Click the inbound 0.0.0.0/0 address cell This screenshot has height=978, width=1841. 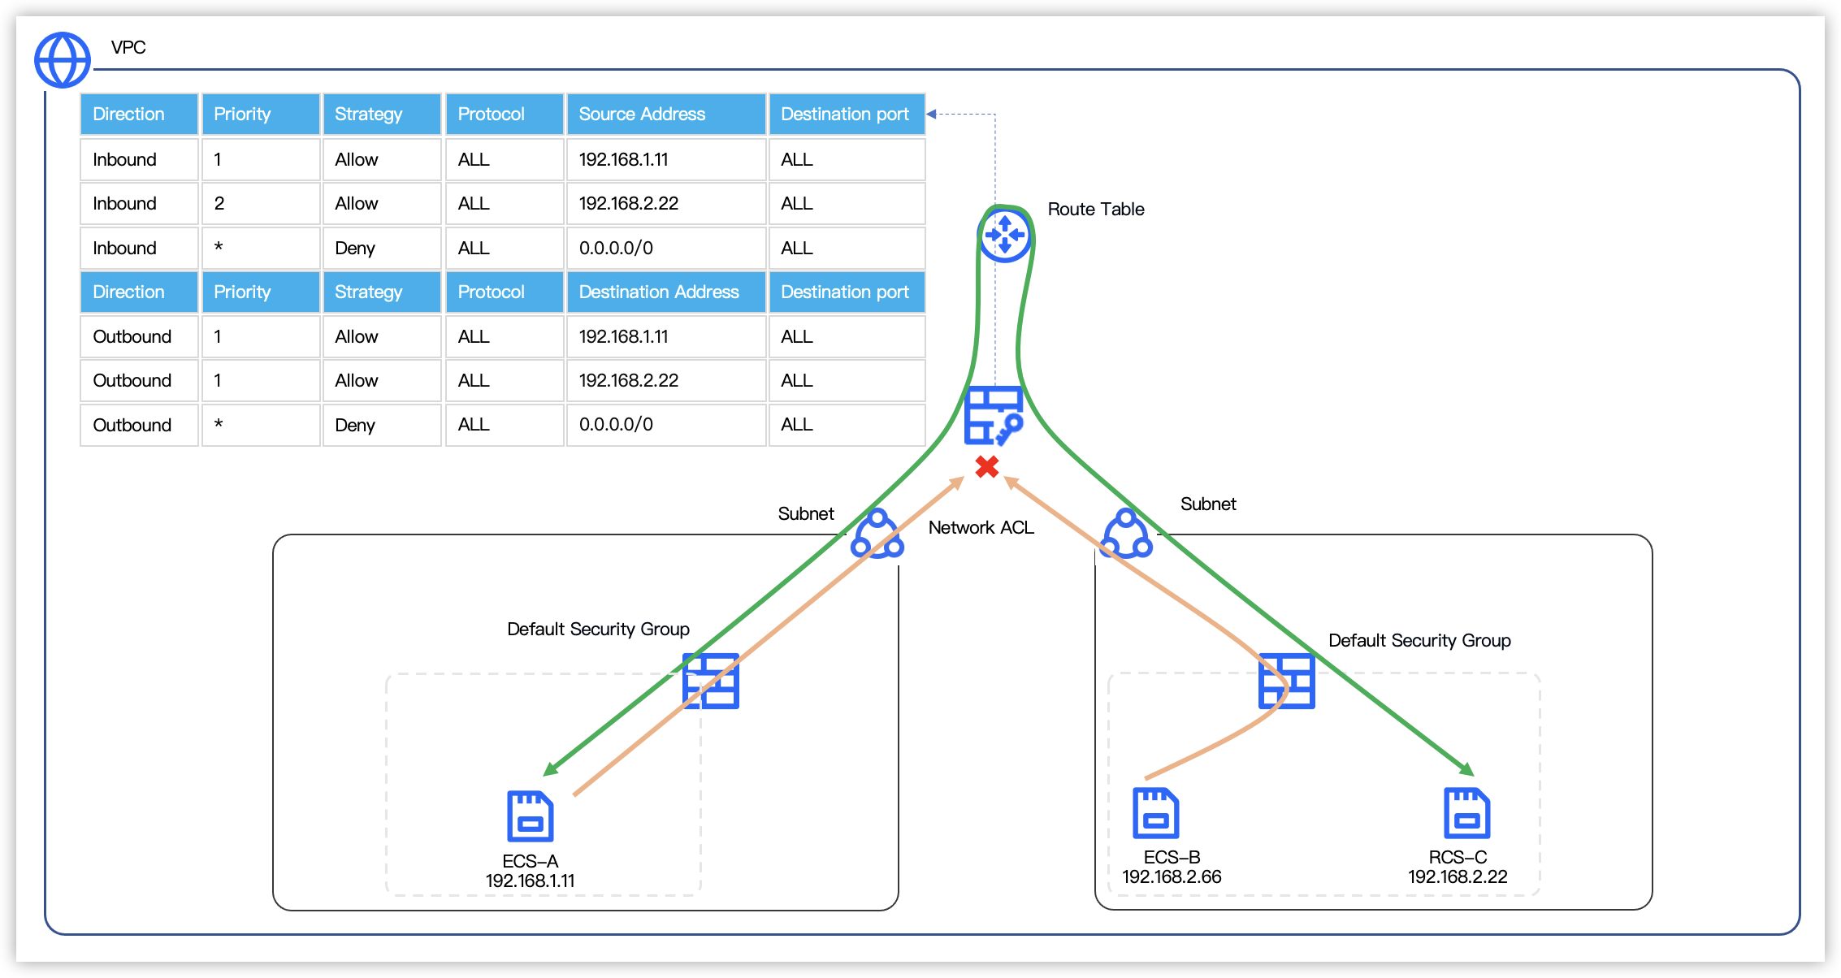point(666,248)
